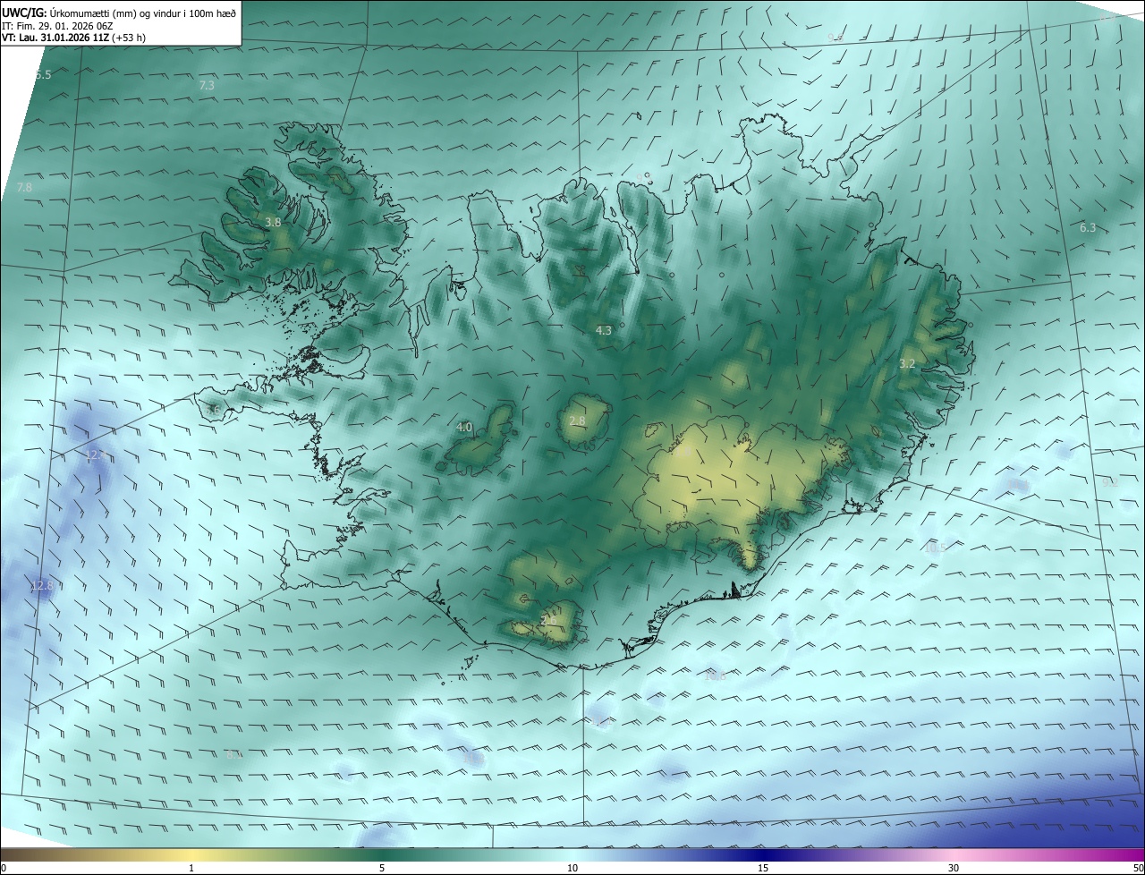Image resolution: width=1145 pixels, height=875 pixels.
Task: Click the 5 tick on the color scale
Action: [x=382, y=868]
